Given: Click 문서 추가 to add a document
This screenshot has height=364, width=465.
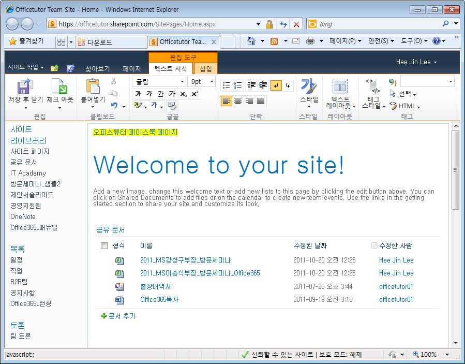Looking at the screenshot, I should (x=118, y=316).
